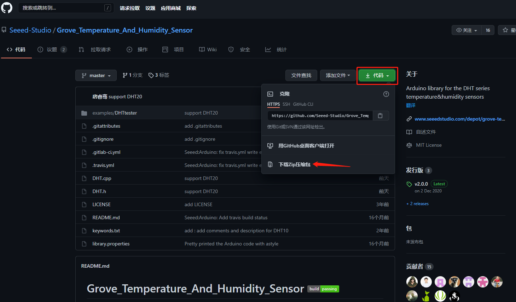Image resolution: width=516 pixels, height=302 pixels.
Task: Open 议题 in top navigation
Action: coord(150,8)
